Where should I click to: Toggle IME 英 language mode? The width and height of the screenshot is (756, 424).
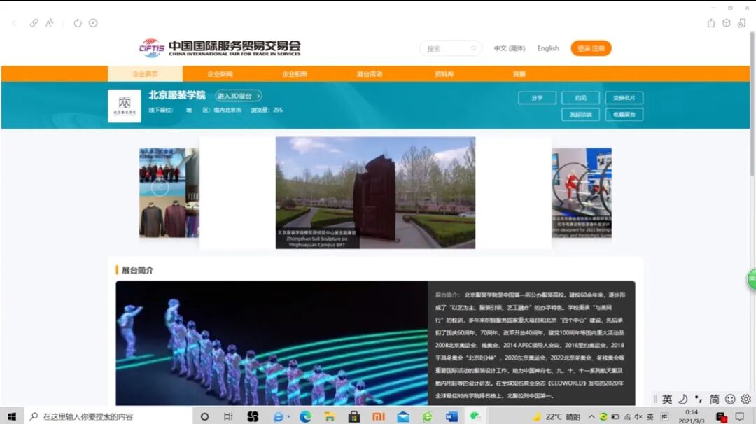(x=667, y=399)
